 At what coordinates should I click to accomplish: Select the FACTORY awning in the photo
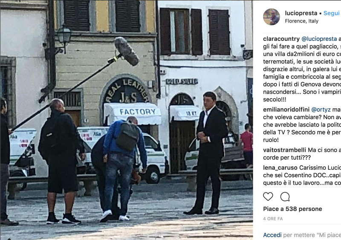click(133, 113)
